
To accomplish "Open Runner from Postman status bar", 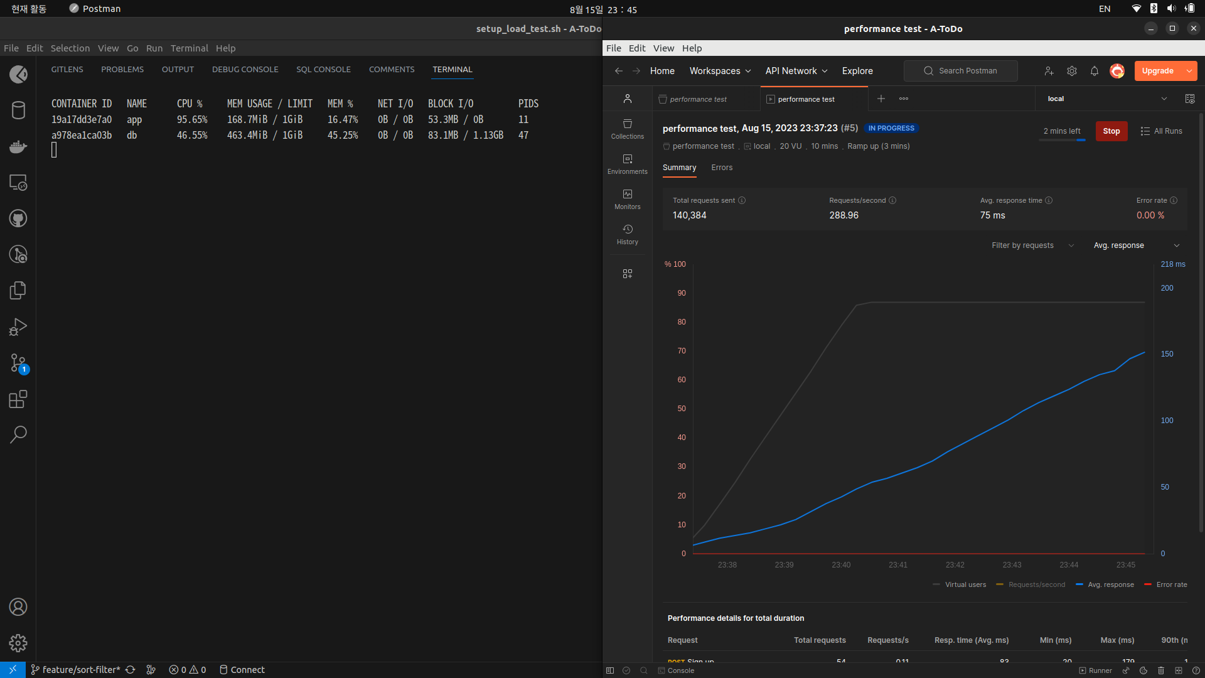I will (1096, 670).
